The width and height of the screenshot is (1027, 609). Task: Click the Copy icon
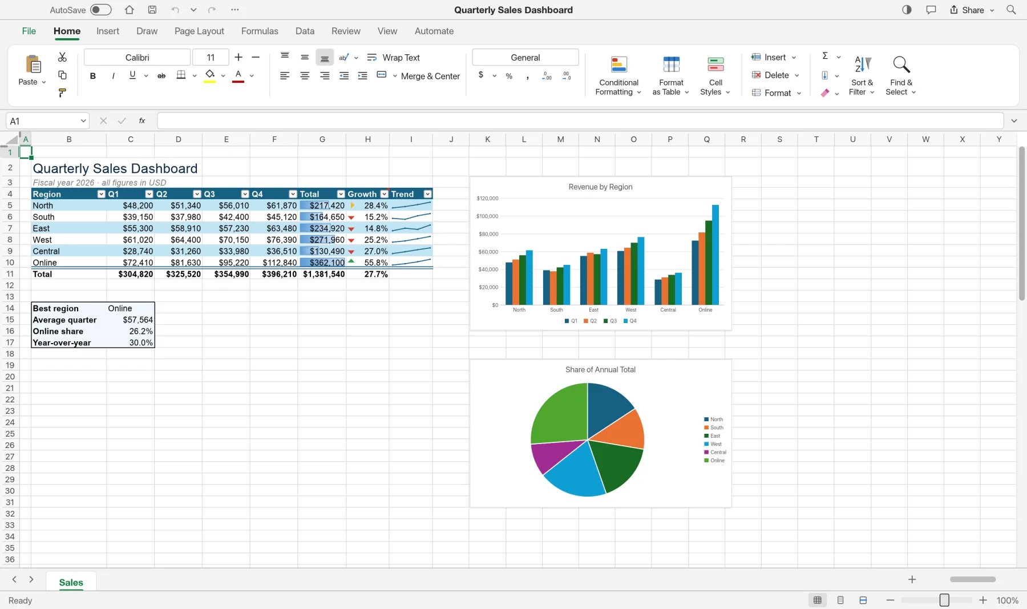[62, 75]
